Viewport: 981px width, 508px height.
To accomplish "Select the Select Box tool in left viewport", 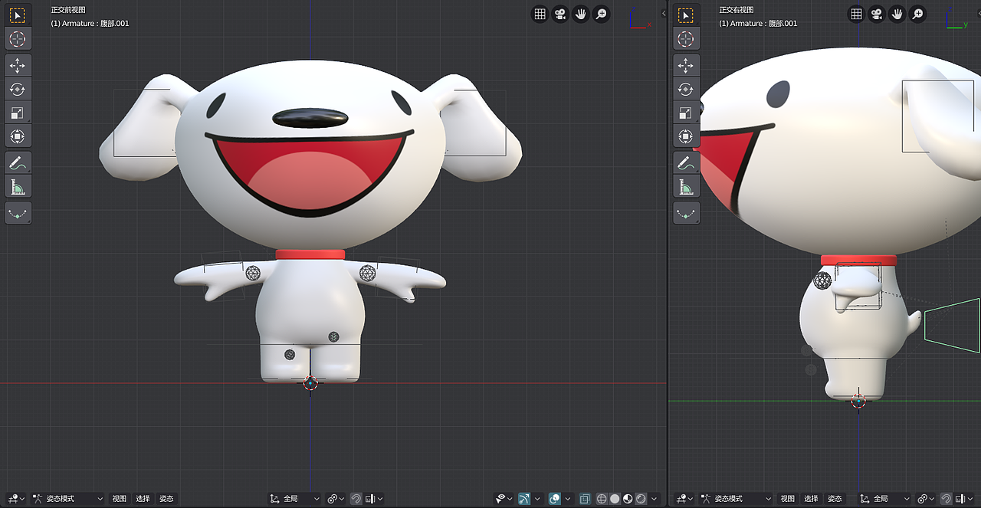I will click(18, 15).
